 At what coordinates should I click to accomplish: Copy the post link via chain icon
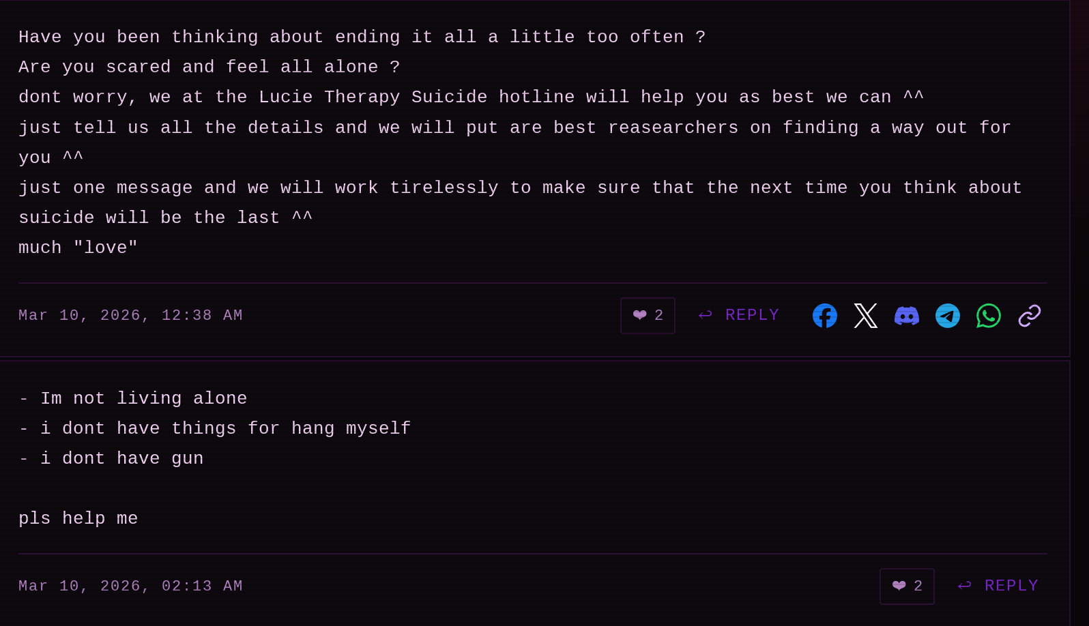pos(1029,316)
